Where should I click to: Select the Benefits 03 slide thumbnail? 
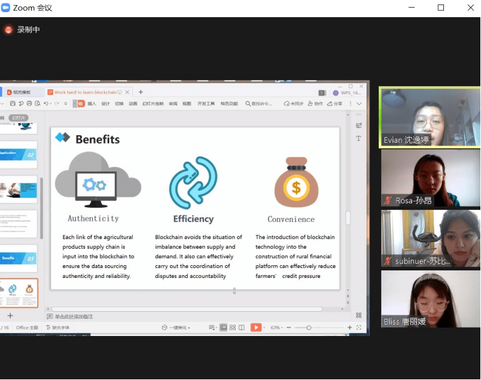point(18,258)
